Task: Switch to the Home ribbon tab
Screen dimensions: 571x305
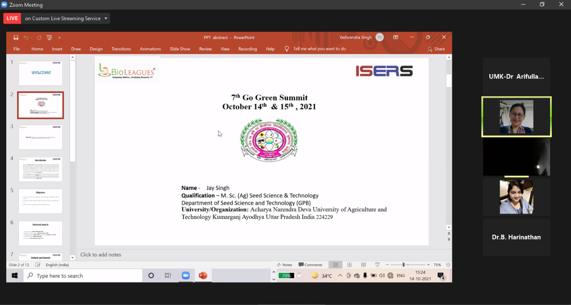Action: click(x=37, y=49)
